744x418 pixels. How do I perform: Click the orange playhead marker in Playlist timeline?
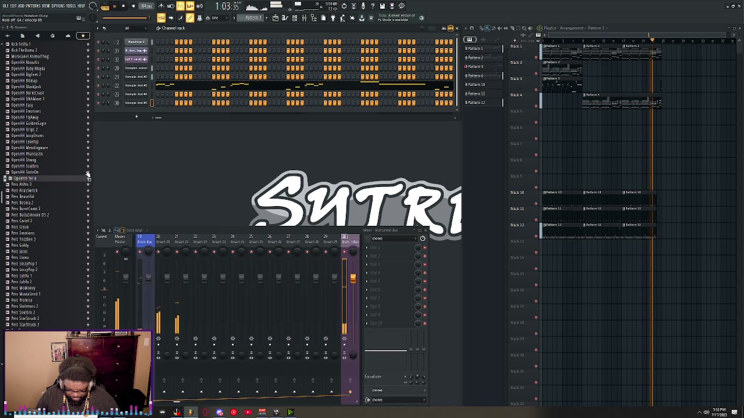click(652, 41)
